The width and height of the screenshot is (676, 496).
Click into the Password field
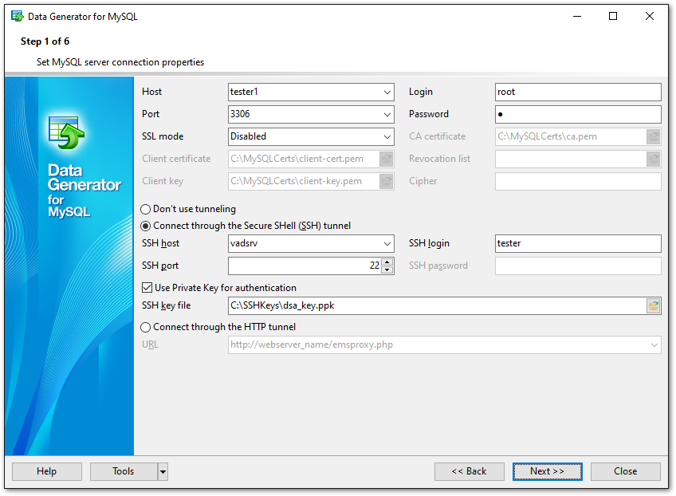click(578, 115)
